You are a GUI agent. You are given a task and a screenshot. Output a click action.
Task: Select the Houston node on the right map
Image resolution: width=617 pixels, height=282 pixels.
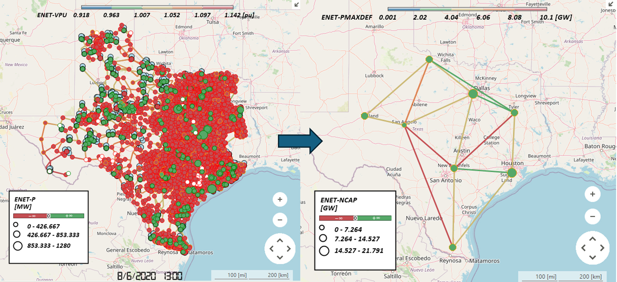click(x=512, y=173)
